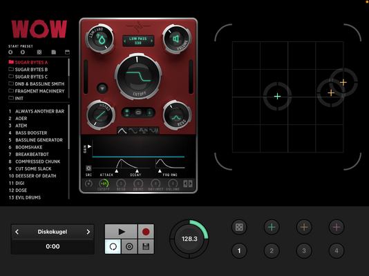Screen dimensions: 369x276
Task: Click the large Cutoff knob
Action: pyautogui.click(x=138, y=77)
